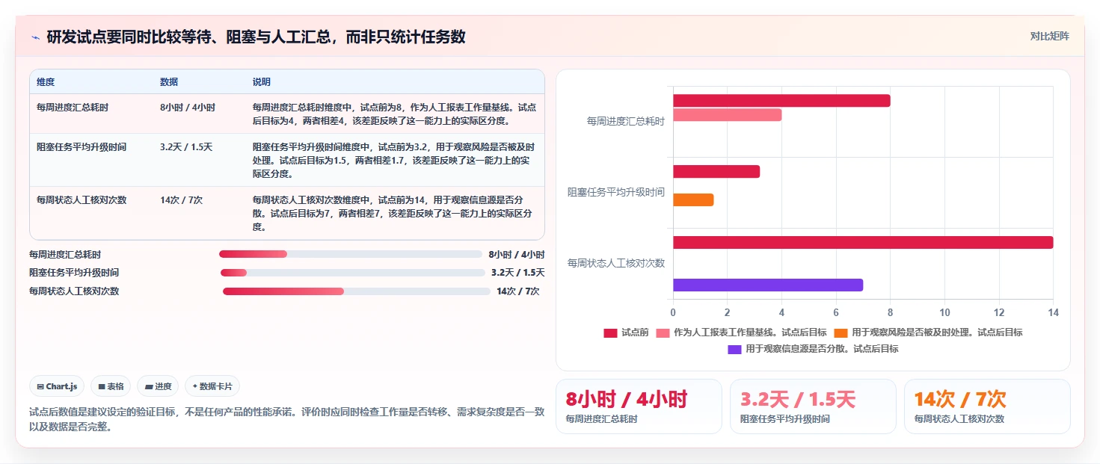Click table cell 3.2天 / 1.5天

click(x=186, y=147)
